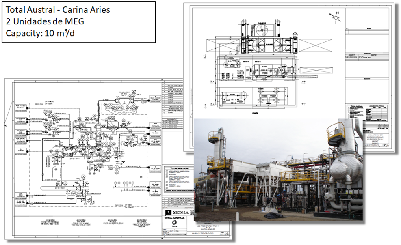Check the 'Approved for construction' box on P&ID

167,182
